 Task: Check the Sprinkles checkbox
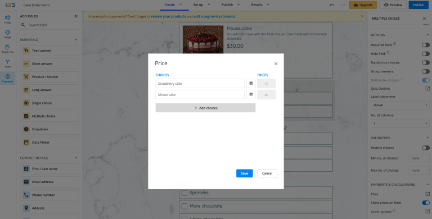point(184,193)
